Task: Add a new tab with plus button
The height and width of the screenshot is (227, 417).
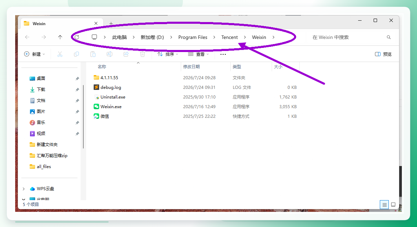Action: (x=111, y=24)
